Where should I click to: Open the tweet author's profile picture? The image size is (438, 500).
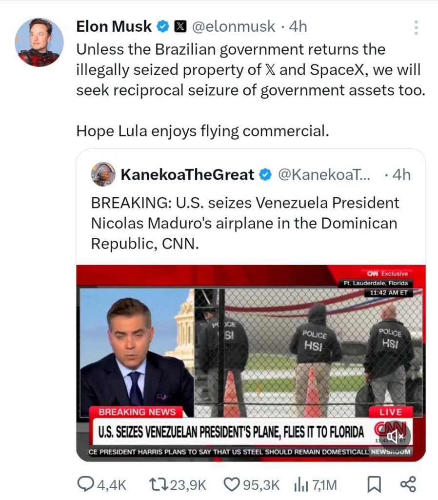39,43
